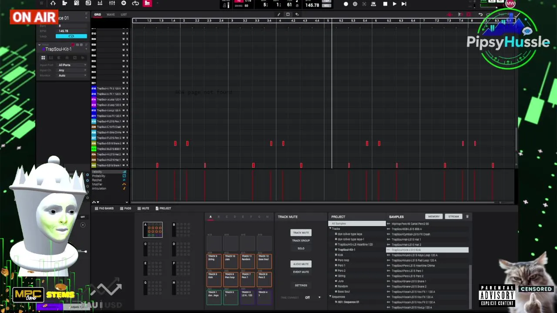The image size is (557, 313).
Task: Enable overdub recording
Action: point(355,4)
